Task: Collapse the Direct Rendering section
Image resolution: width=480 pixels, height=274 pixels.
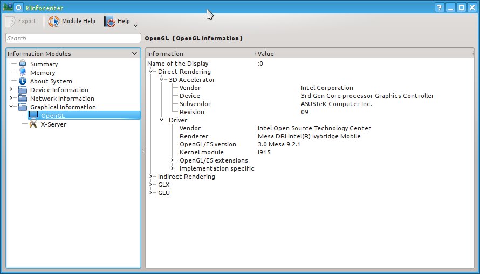Action: (x=151, y=72)
